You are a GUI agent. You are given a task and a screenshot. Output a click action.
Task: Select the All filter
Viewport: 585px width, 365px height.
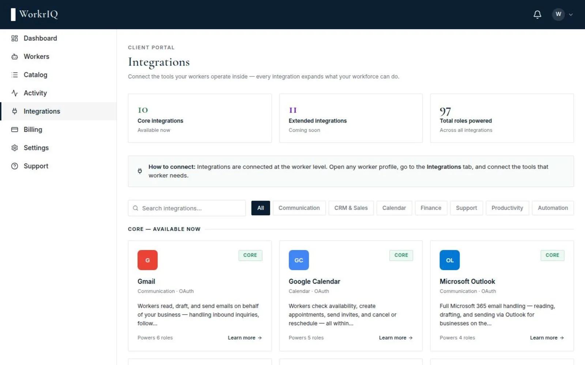261,208
